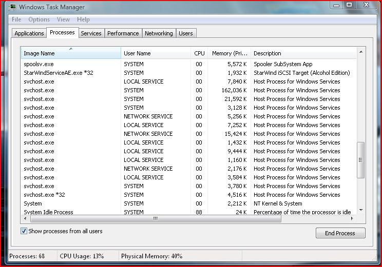
Task: Click the vertical scrollbar thumb
Action: 361,160
